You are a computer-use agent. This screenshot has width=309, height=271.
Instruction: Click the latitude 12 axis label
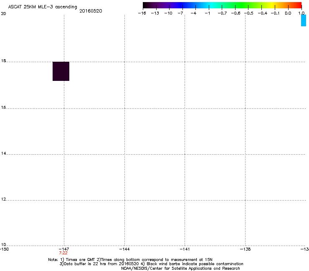click(x=3, y=199)
